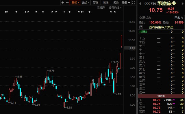Click 隐藏 to hide side panel
This screenshot has width=185, height=114.
click(126, 3)
